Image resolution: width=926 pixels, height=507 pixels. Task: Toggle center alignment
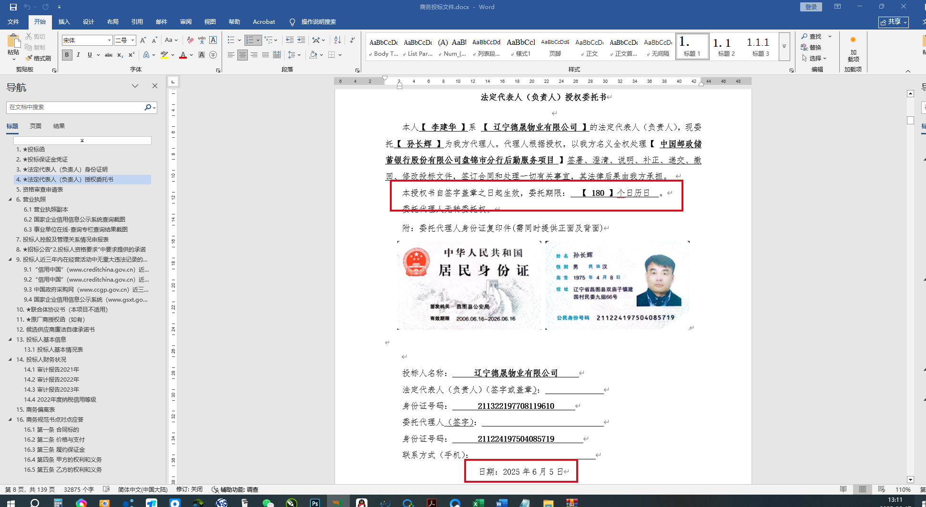[243, 55]
